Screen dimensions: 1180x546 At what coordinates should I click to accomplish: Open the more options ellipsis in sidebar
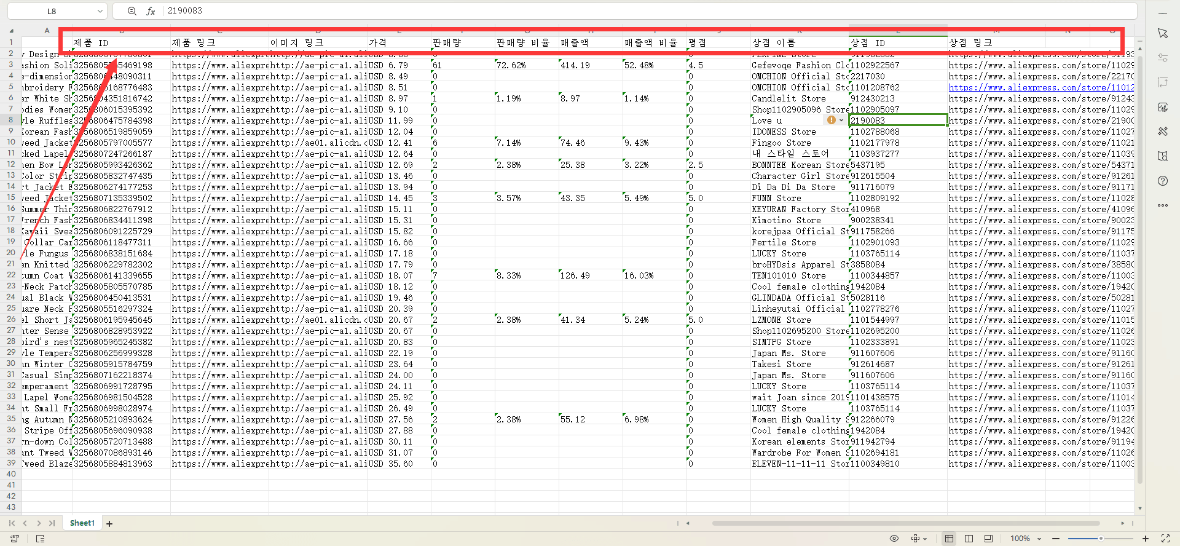coord(1162,205)
